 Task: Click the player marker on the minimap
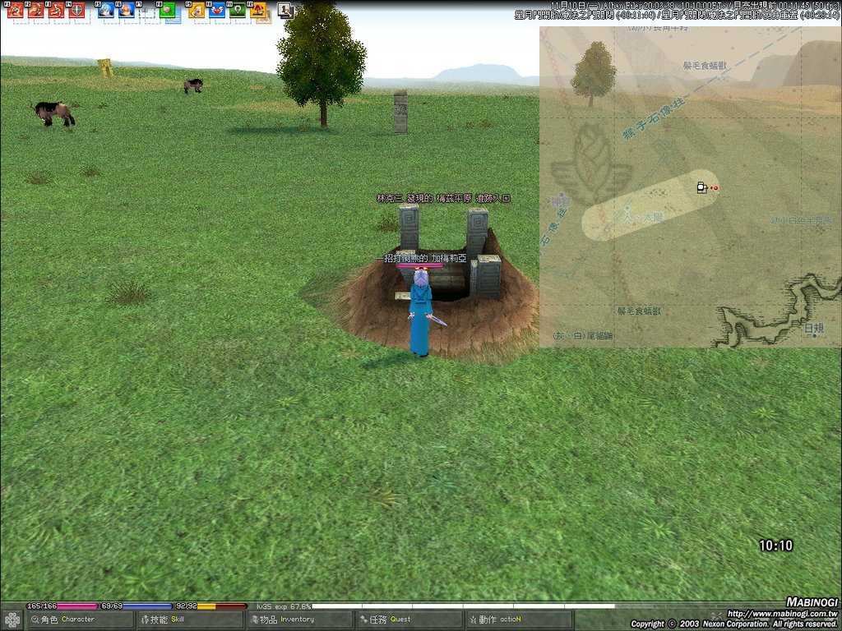tap(701, 187)
